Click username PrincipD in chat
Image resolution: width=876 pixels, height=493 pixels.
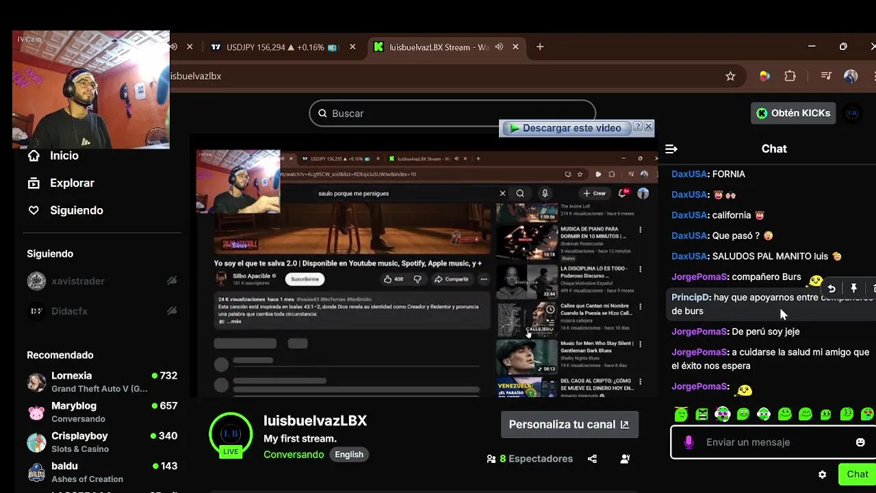coord(690,297)
